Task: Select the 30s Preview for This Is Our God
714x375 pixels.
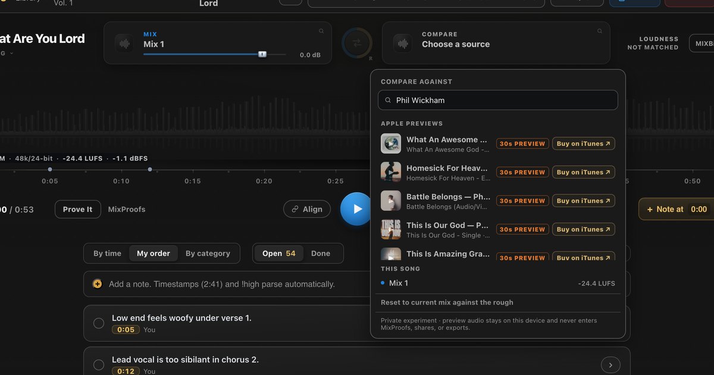Action: click(522, 229)
